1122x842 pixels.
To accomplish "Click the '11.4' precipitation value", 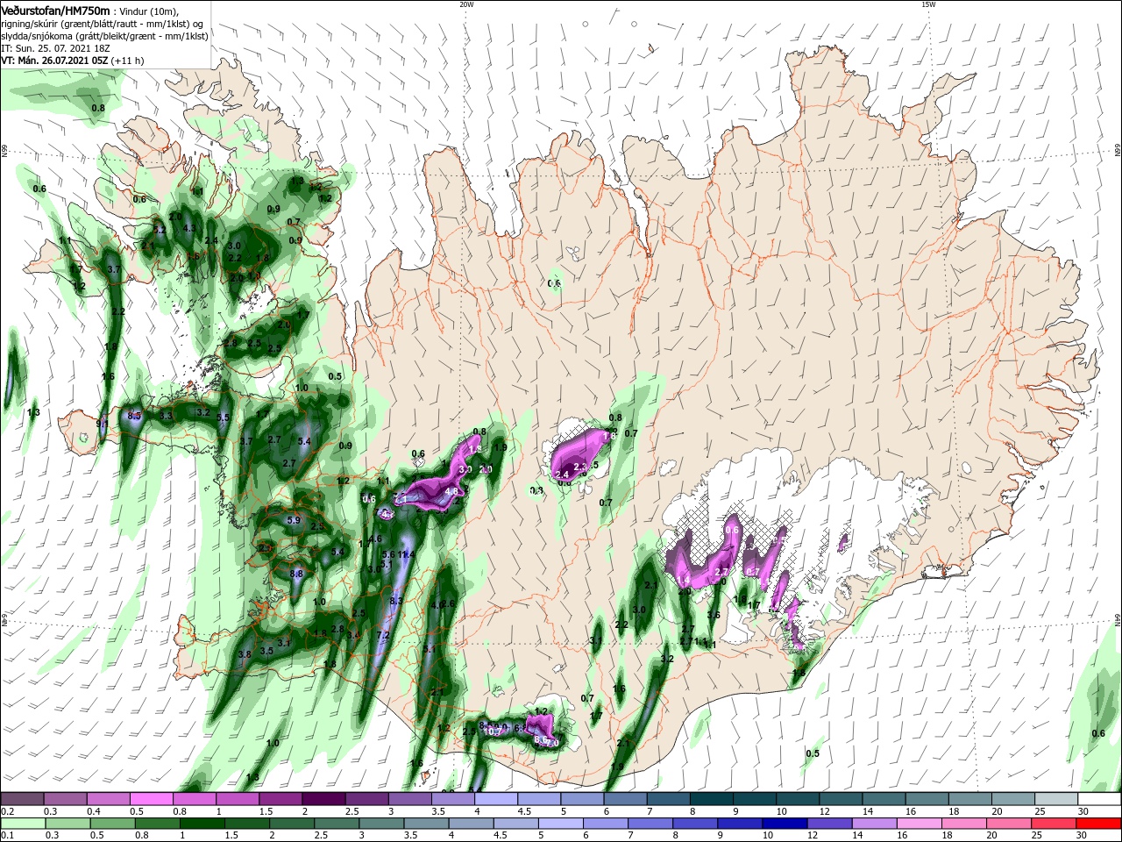I will tap(406, 554).
